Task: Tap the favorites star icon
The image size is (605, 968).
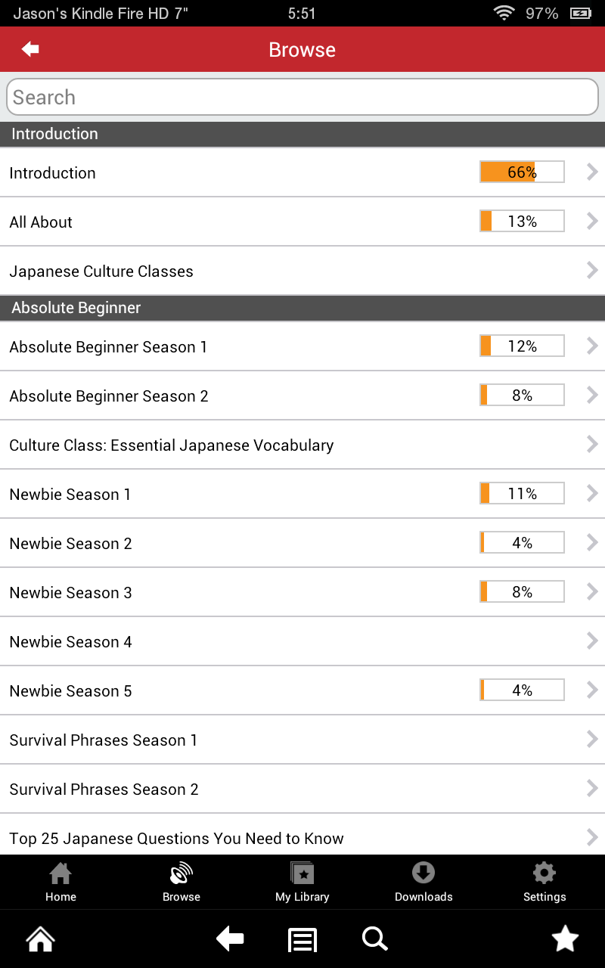Action: click(565, 939)
